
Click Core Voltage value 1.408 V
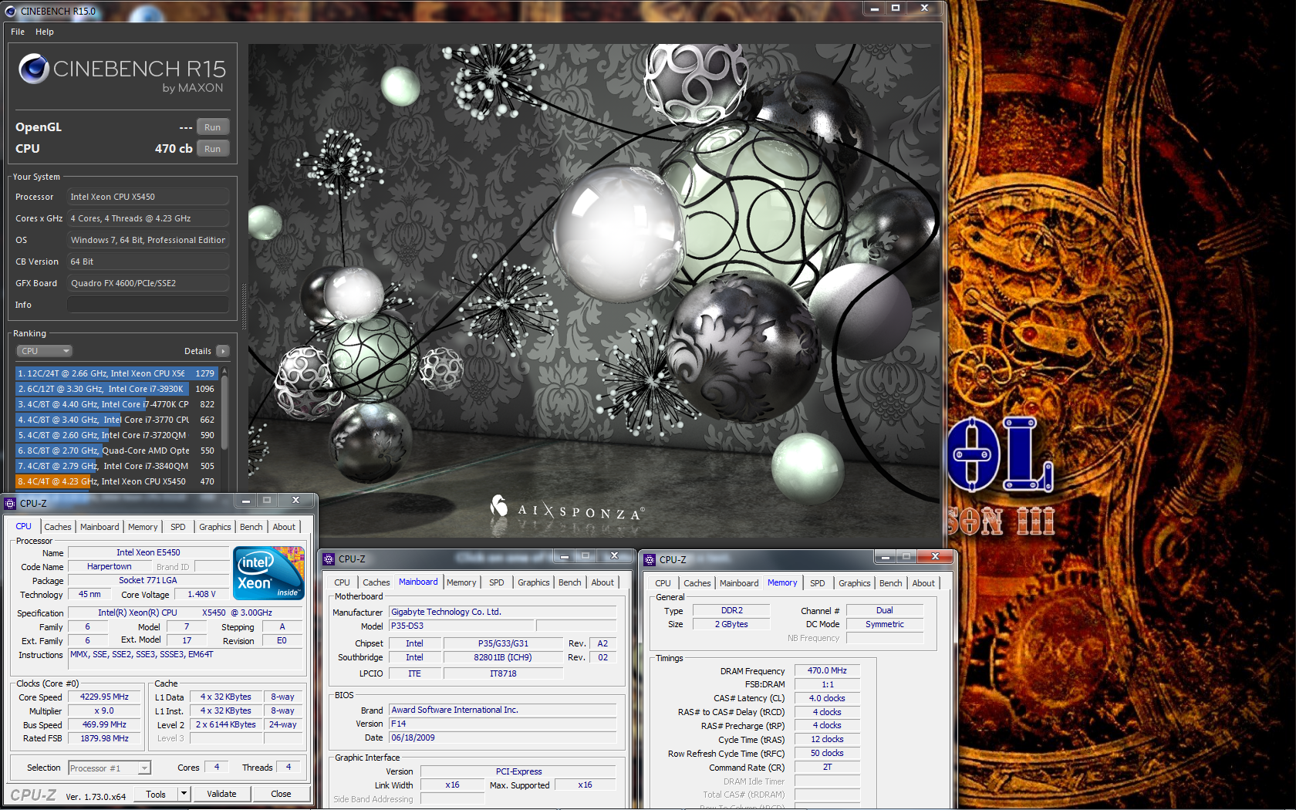(x=201, y=594)
